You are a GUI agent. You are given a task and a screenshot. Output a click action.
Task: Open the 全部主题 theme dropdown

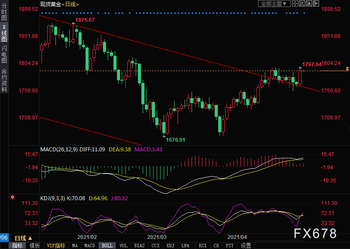tap(274, 4)
